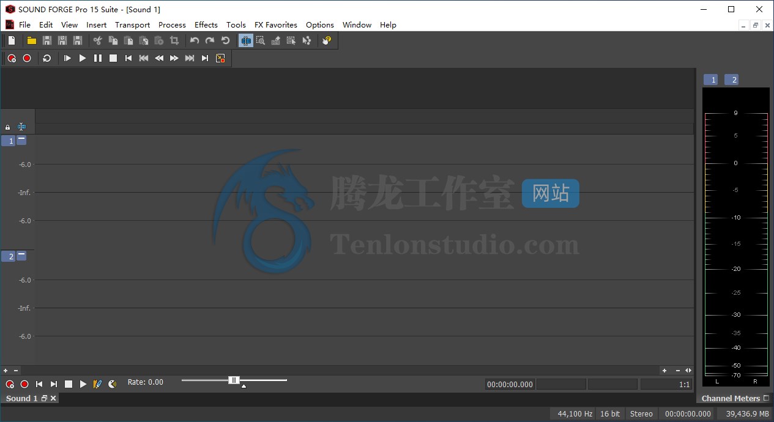Image resolution: width=774 pixels, height=422 pixels.
Task: Toggle meter channel 1 button
Action: click(710, 80)
